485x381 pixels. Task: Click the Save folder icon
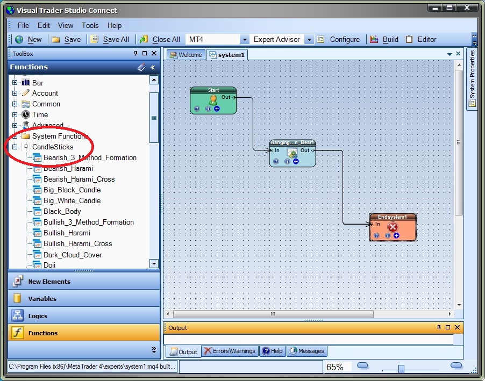[x=56, y=39]
